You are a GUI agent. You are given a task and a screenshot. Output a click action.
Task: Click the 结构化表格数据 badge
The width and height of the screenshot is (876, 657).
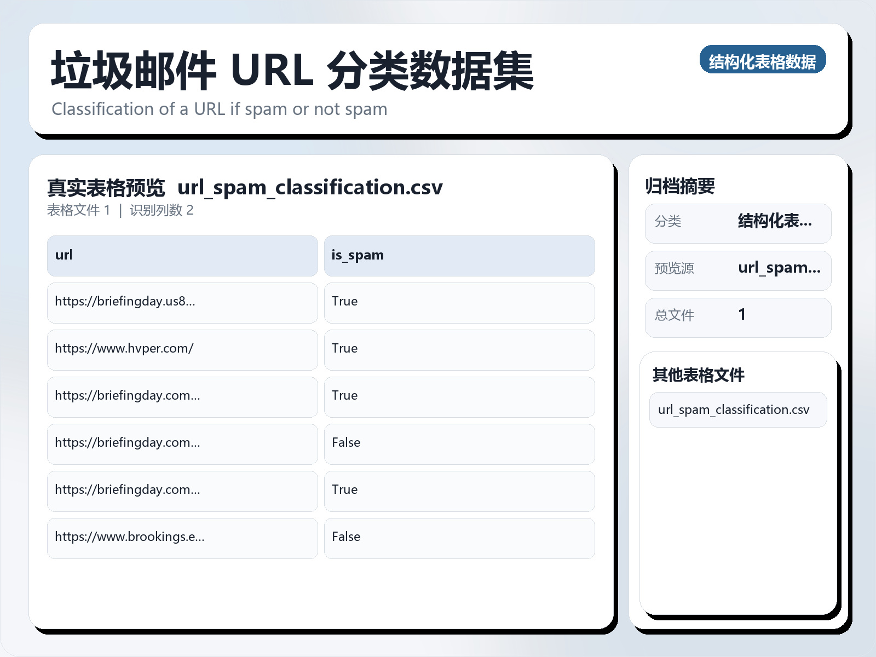(x=763, y=61)
